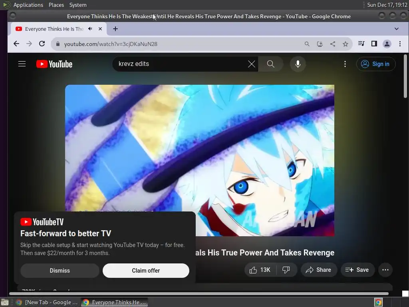
Task: Open a new tab with the plus button
Action: pos(115,29)
